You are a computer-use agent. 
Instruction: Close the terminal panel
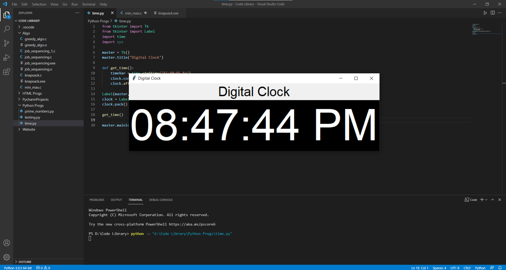[x=500, y=200]
